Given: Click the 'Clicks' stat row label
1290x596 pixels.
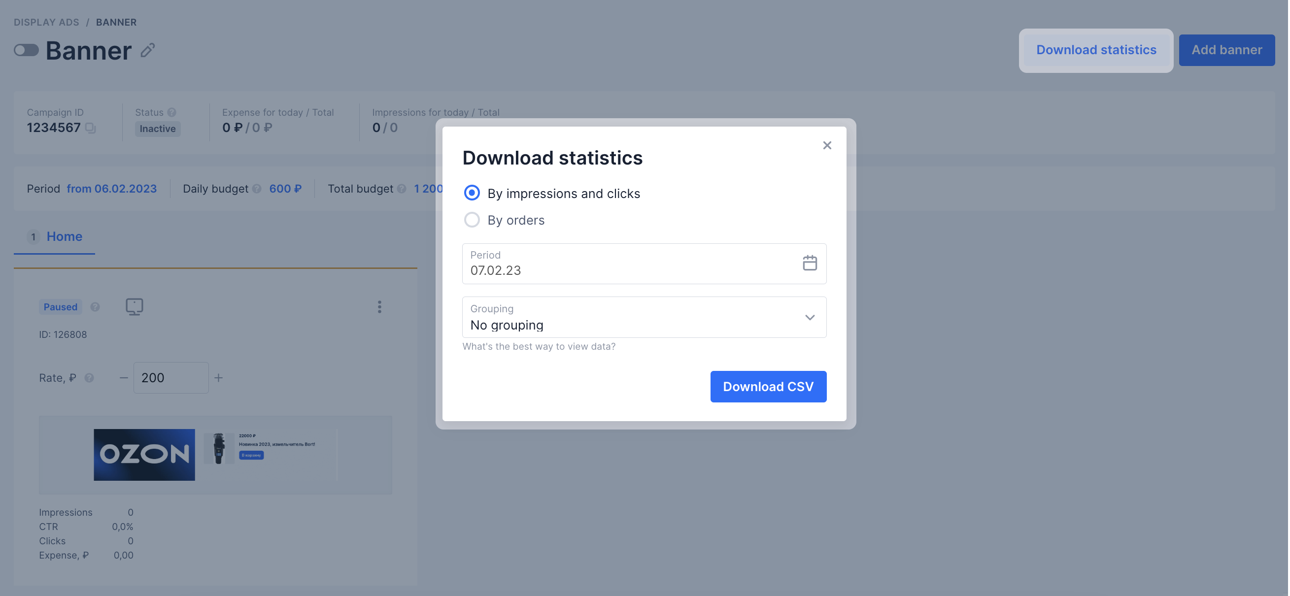Looking at the screenshot, I should click(52, 541).
